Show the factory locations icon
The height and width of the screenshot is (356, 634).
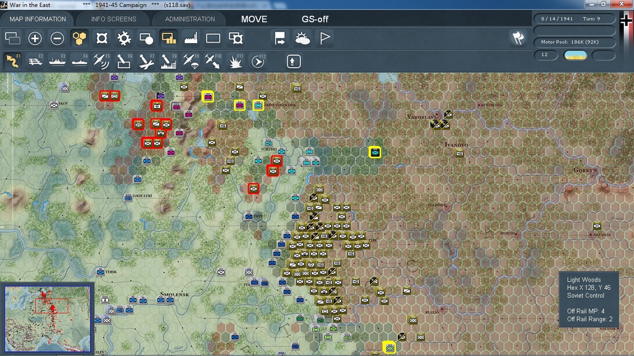click(x=191, y=38)
